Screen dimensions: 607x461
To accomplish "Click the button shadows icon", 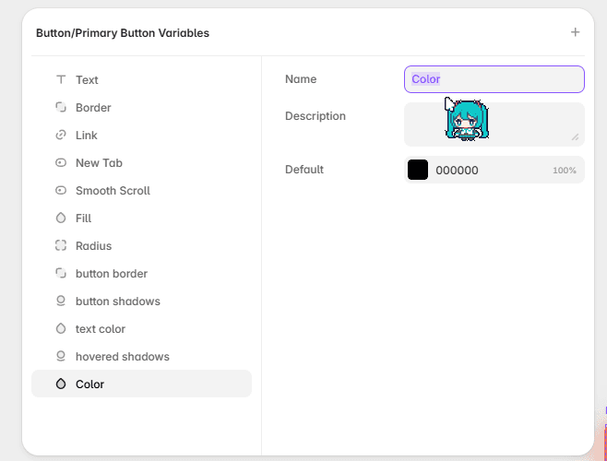I will pos(61,301).
